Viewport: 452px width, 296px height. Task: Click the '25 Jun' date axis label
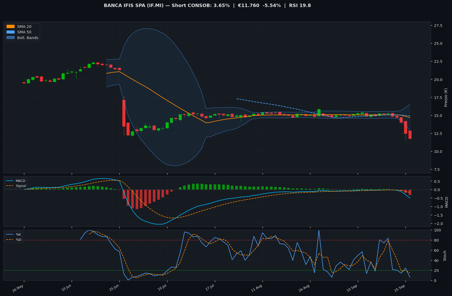pyautogui.click(x=114, y=288)
